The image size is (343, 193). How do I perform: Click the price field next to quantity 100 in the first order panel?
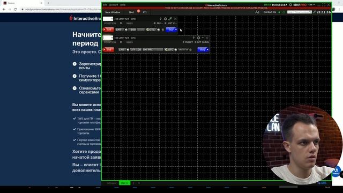click(141, 29)
